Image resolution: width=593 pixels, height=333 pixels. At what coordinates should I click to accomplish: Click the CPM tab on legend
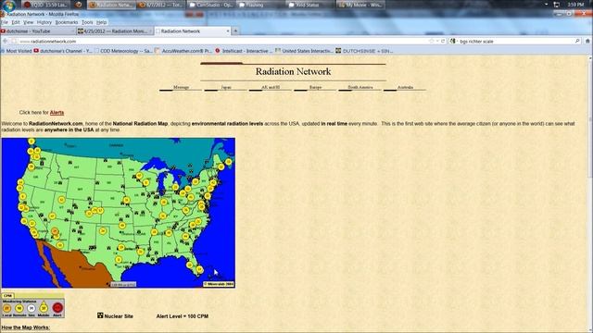click(x=7, y=296)
